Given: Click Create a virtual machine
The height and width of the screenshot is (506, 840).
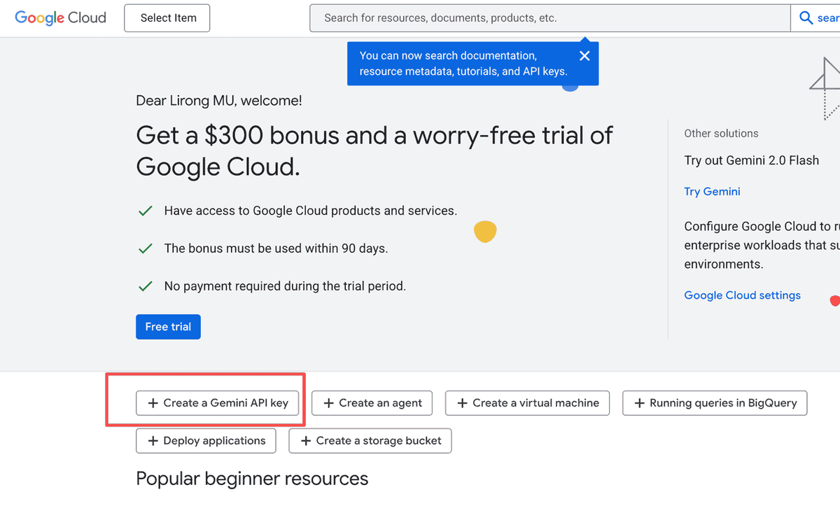Looking at the screenshot, I should (527, 403).
